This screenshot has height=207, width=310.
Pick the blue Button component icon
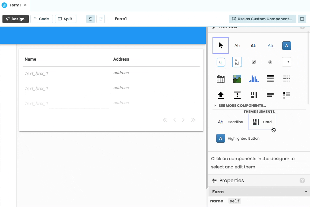coord(286,46)
